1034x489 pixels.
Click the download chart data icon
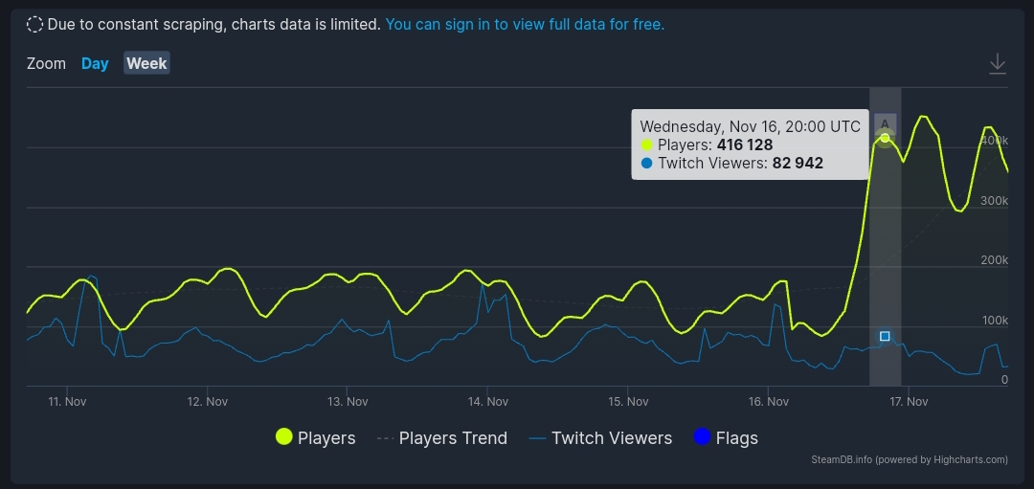point(997,64)
